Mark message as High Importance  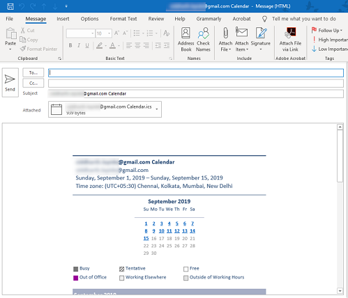329,40
